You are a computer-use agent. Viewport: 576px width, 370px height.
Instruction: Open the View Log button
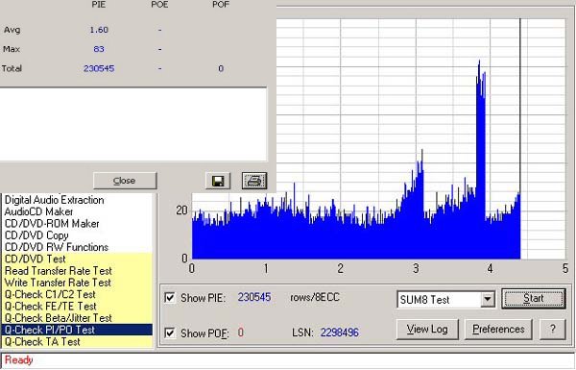click(427, 330)
